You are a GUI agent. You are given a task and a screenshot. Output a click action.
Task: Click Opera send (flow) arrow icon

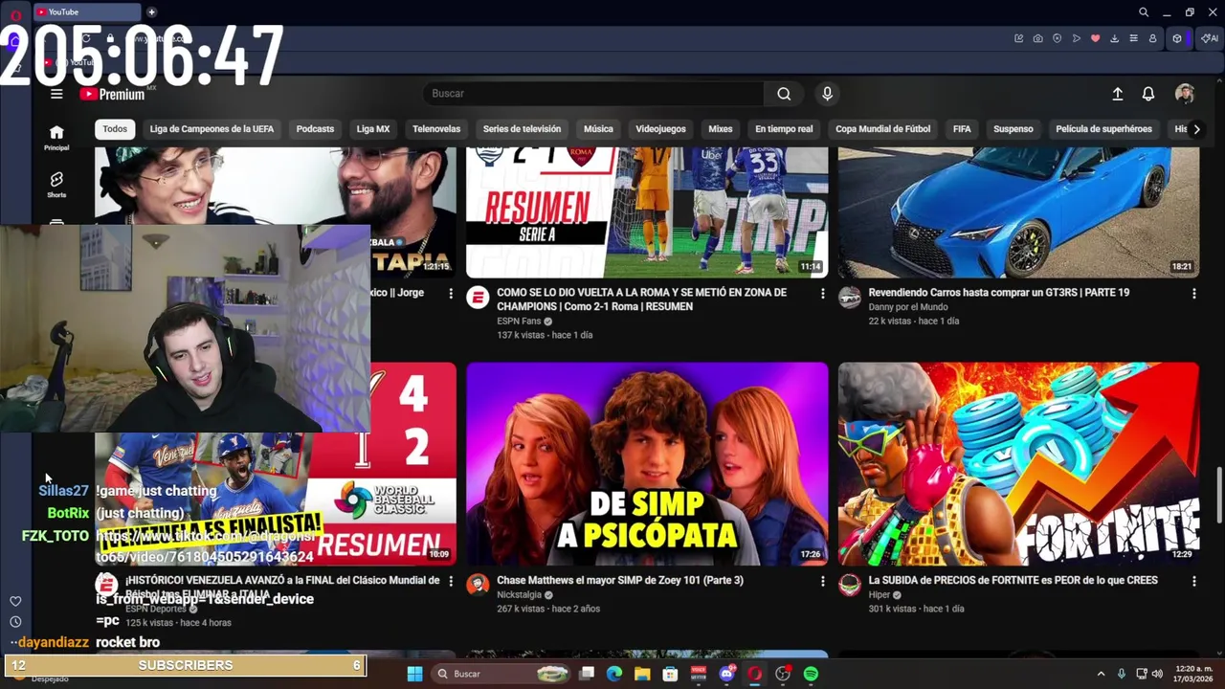[x=1077, y=38]
